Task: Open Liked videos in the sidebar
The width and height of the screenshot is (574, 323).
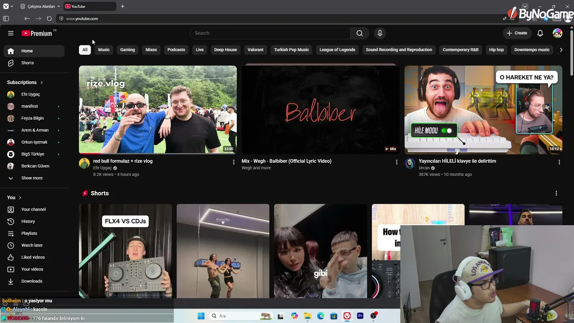Action: (x=34, y=258)
